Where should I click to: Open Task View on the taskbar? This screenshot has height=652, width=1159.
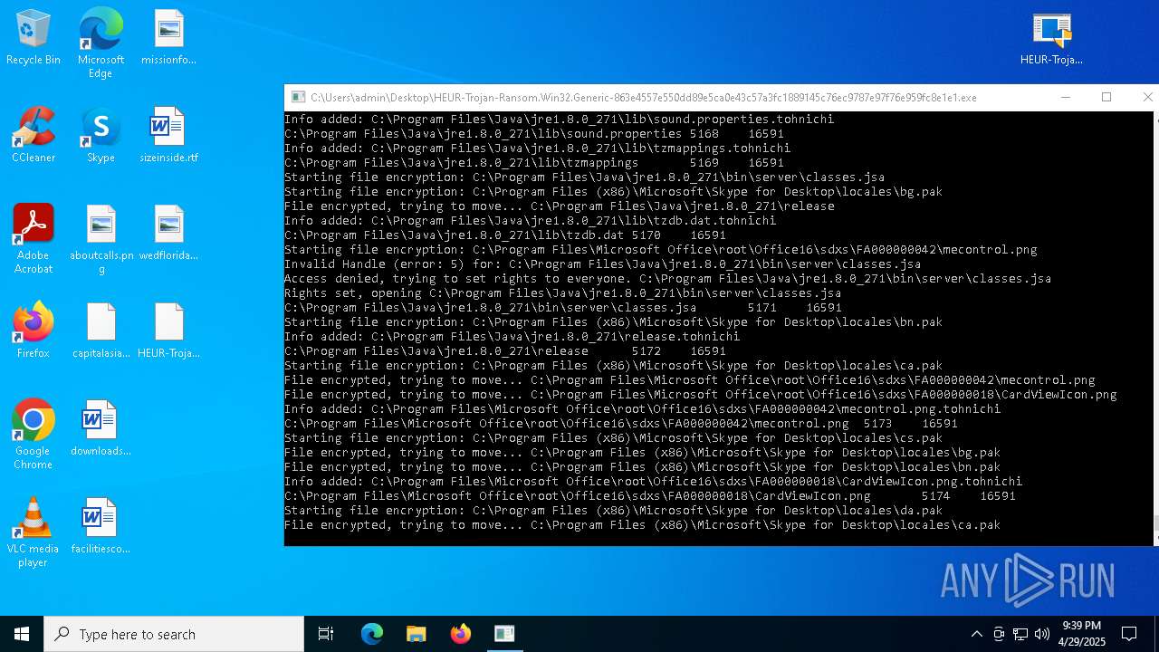click(326, 634)
